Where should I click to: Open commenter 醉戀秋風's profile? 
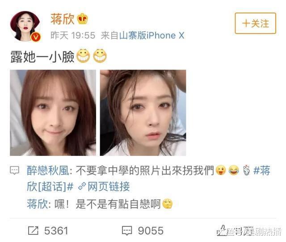coord(48,171)
